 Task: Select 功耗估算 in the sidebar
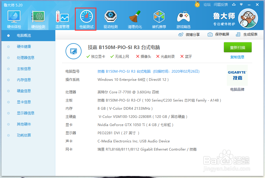[29, 135]
